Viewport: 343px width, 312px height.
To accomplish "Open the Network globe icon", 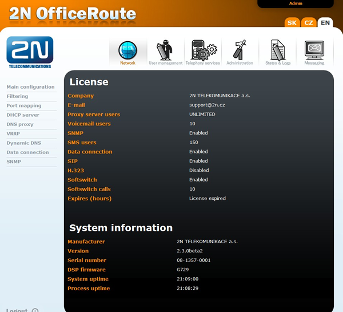I will click(x=128, y=50).
